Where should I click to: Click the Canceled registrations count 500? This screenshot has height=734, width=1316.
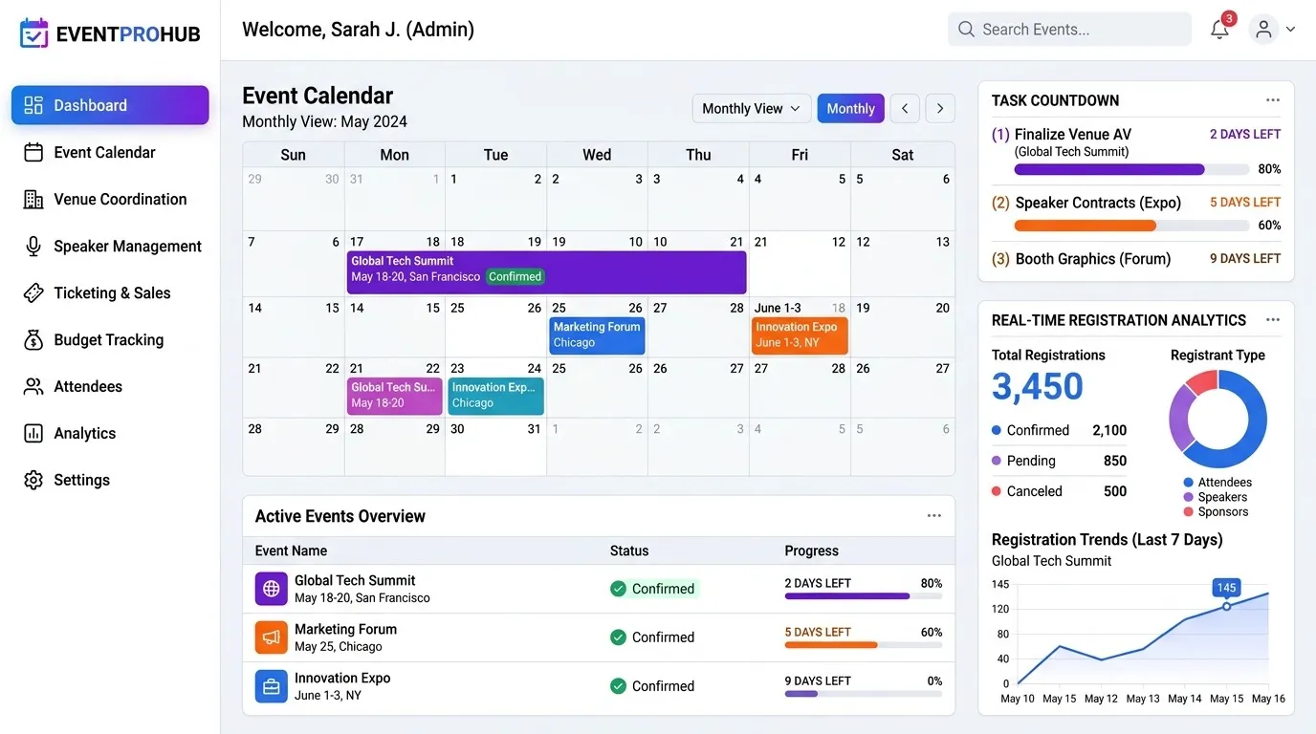pyautogui.click(x=1115, y=491)
